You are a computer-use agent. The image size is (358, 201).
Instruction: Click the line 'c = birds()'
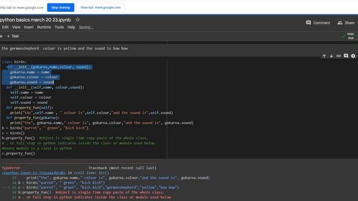13,133
